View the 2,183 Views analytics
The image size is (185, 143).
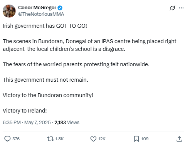click(67, 123)
